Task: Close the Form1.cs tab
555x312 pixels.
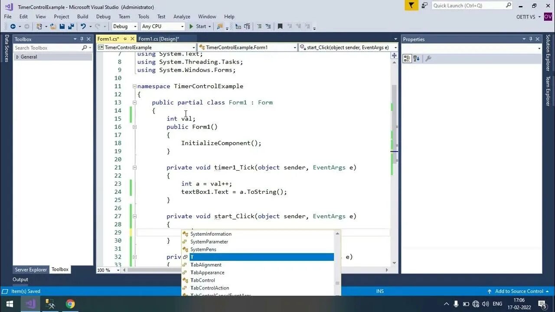Action: 131,39
